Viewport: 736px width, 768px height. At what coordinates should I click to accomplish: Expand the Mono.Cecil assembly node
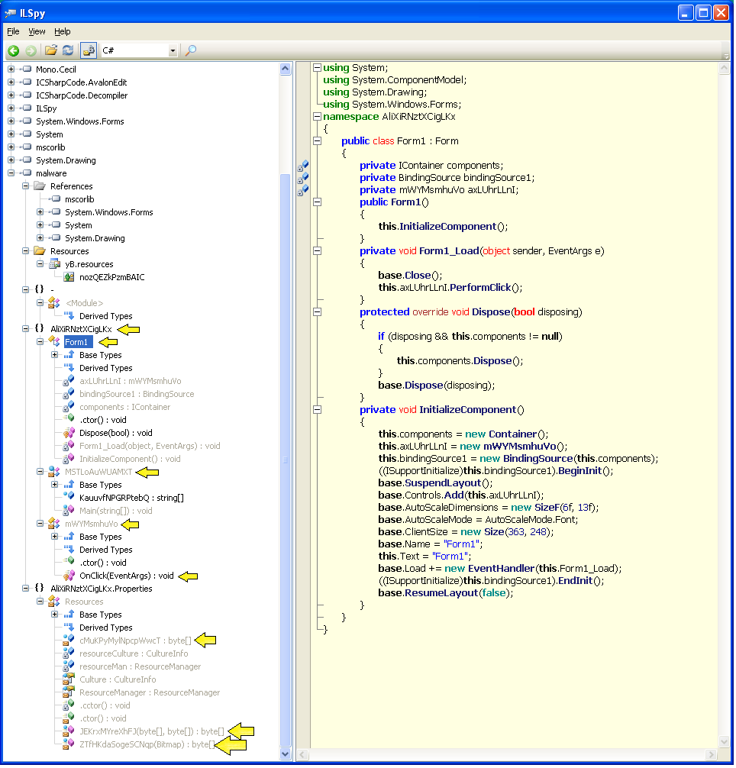click(x=11, y=69)
